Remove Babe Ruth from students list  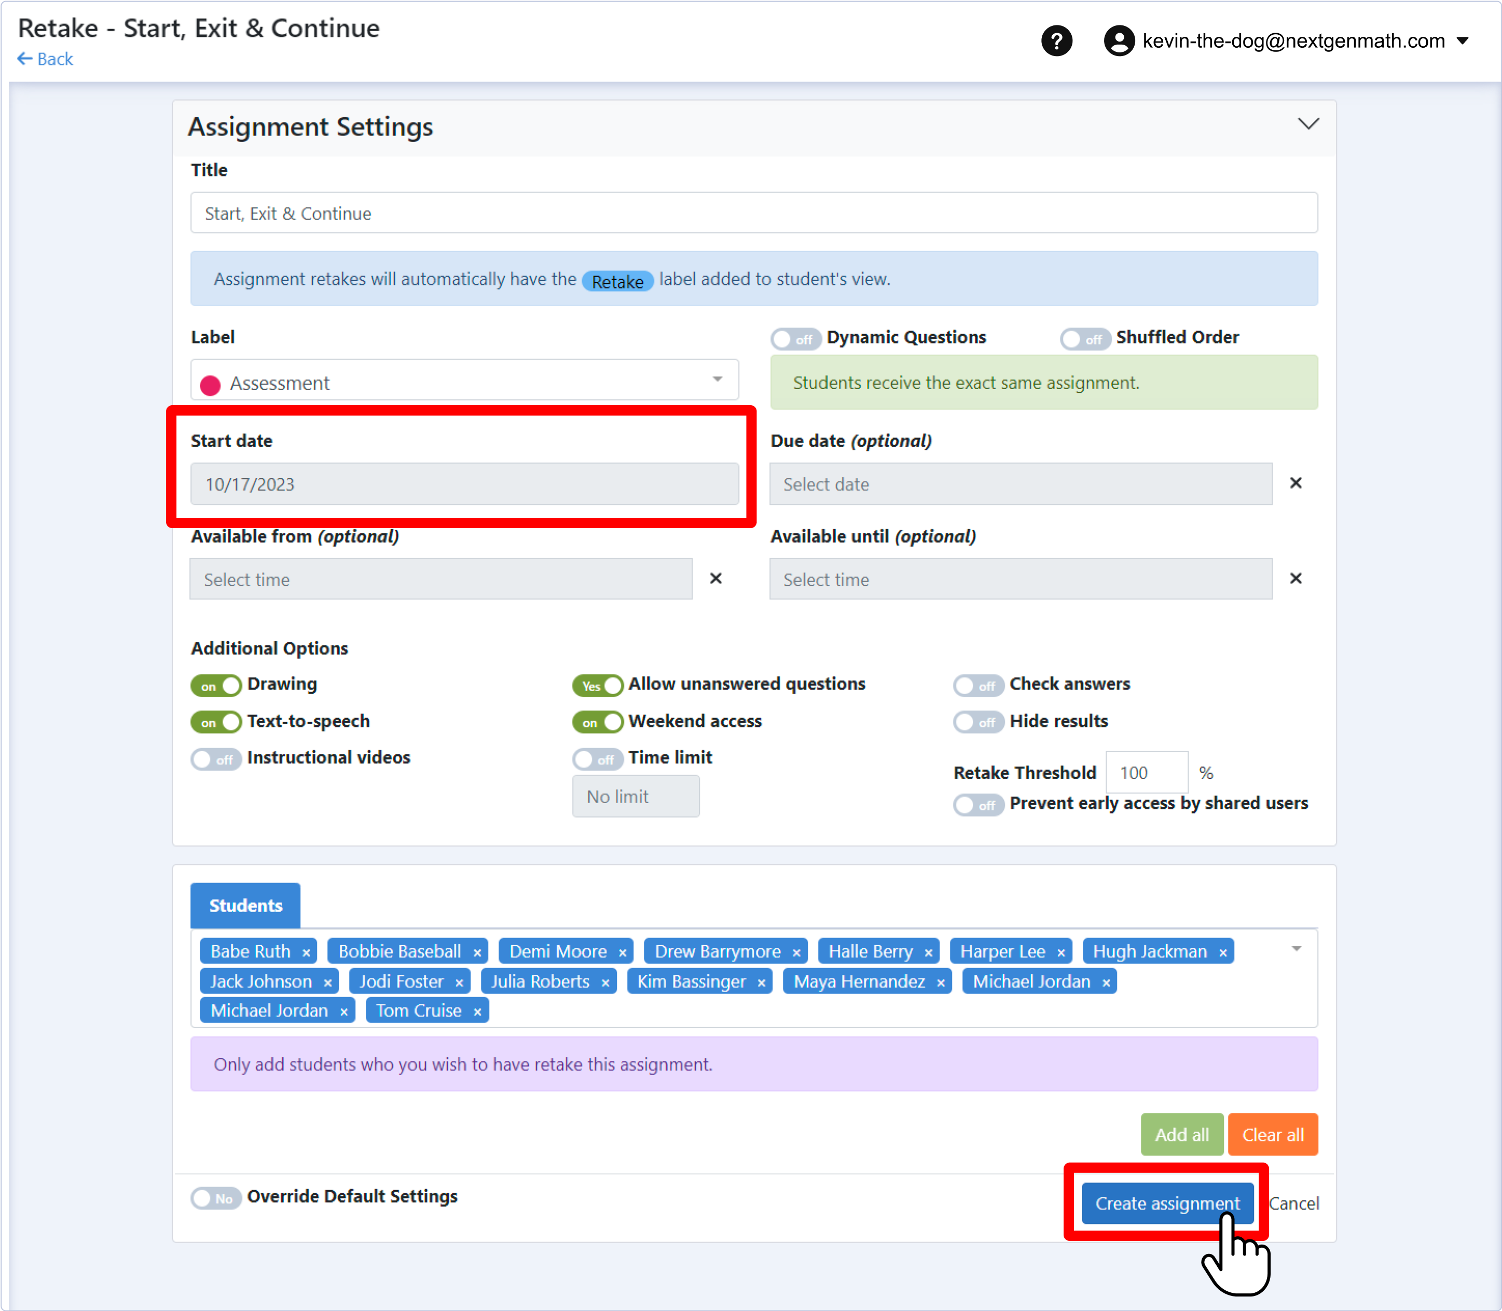307,953
